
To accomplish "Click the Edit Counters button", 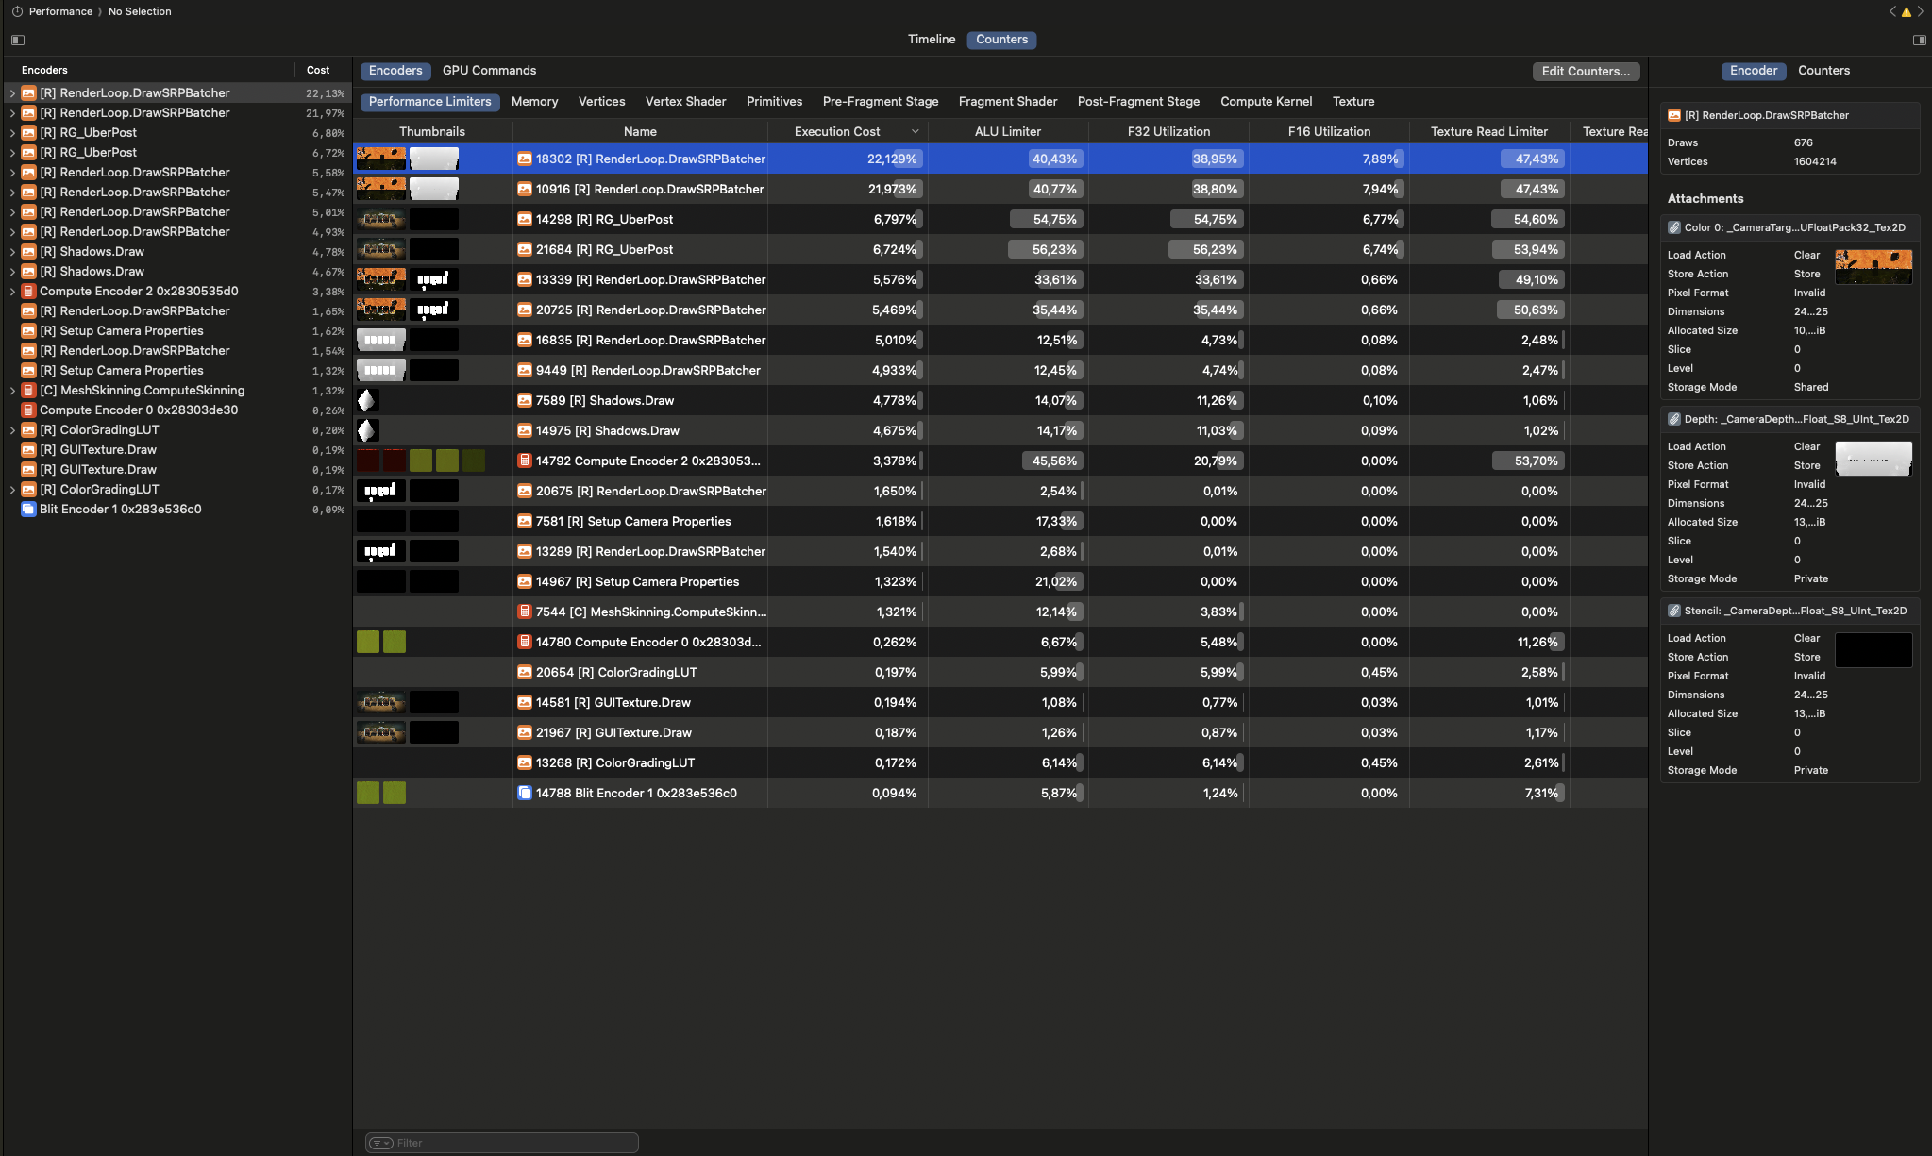I will tap(1585, 72).
